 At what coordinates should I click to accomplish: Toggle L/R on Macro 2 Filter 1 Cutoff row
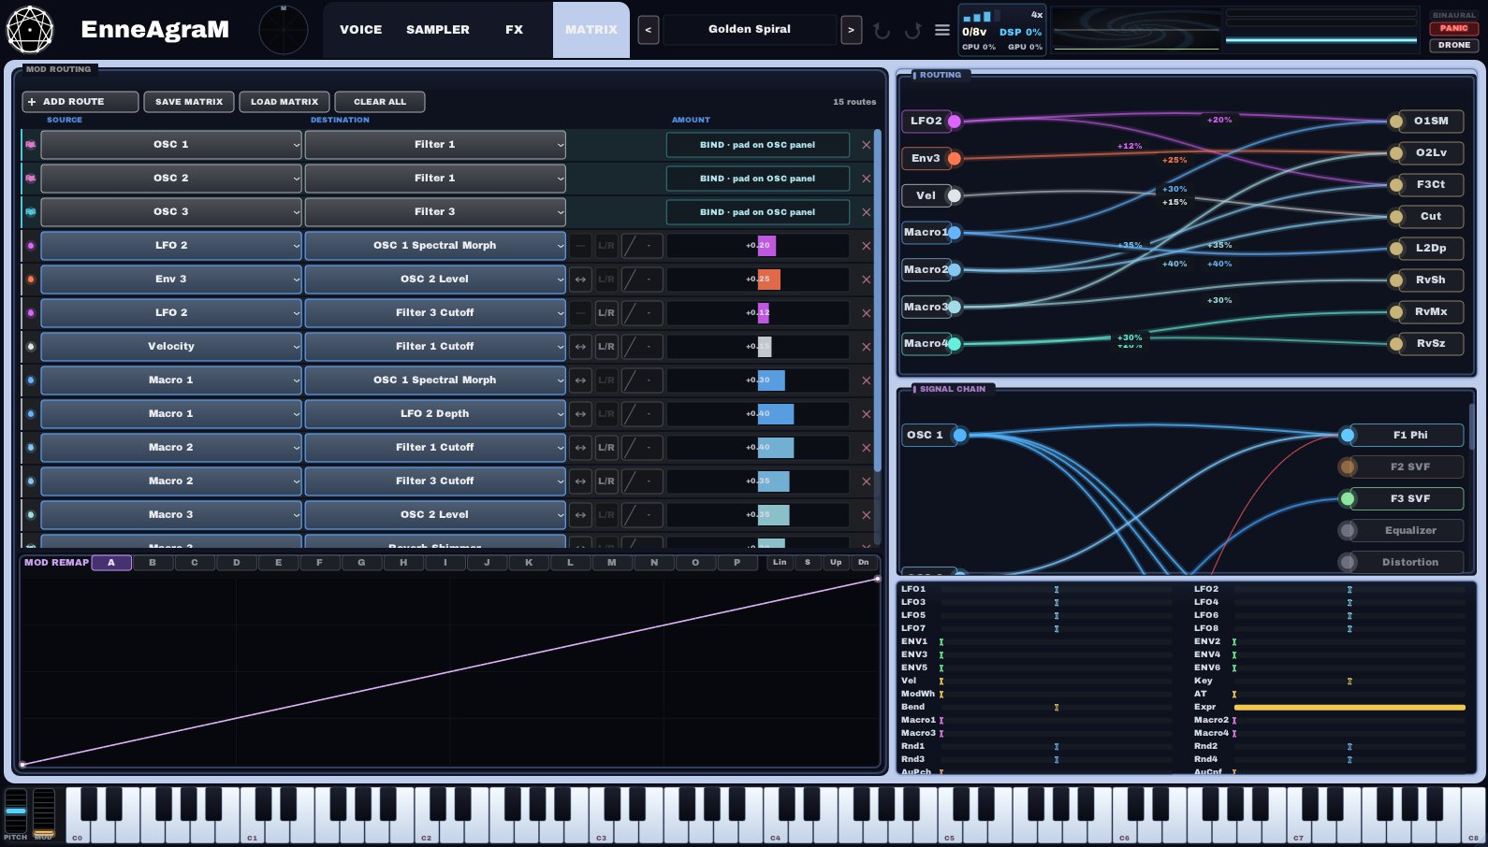click(606, 448)
